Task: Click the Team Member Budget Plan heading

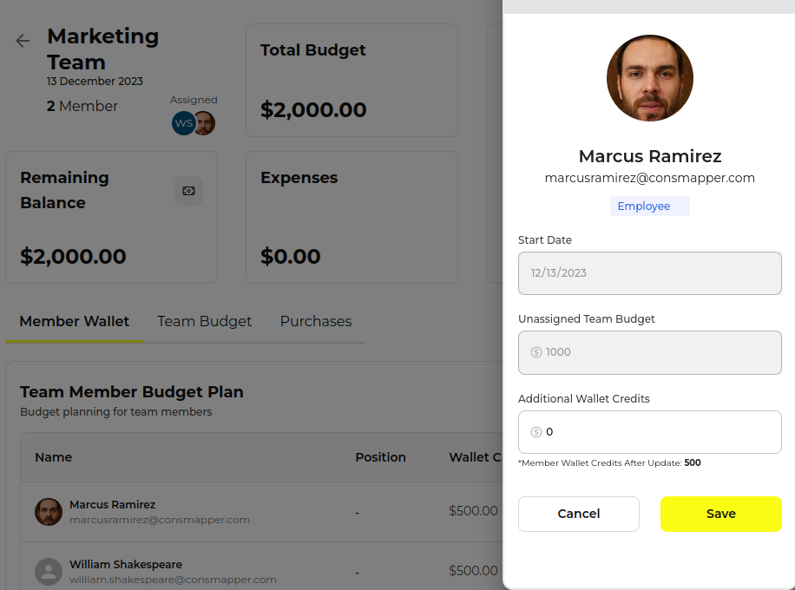Action: [x=132, y=392]
